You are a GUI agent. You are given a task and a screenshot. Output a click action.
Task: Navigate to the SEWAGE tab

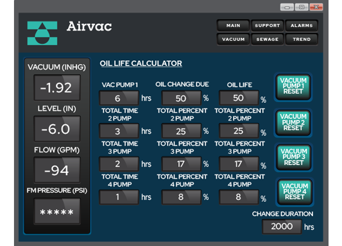click(x=267, y=39)
